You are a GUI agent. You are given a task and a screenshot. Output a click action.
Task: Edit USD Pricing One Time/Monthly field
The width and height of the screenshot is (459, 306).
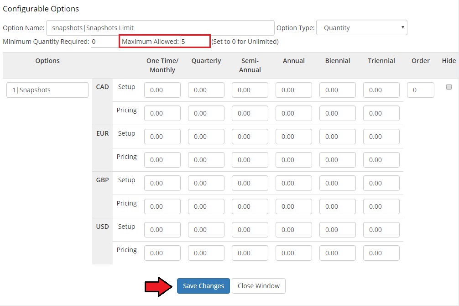pyautogui.click(x=162, y=253)
